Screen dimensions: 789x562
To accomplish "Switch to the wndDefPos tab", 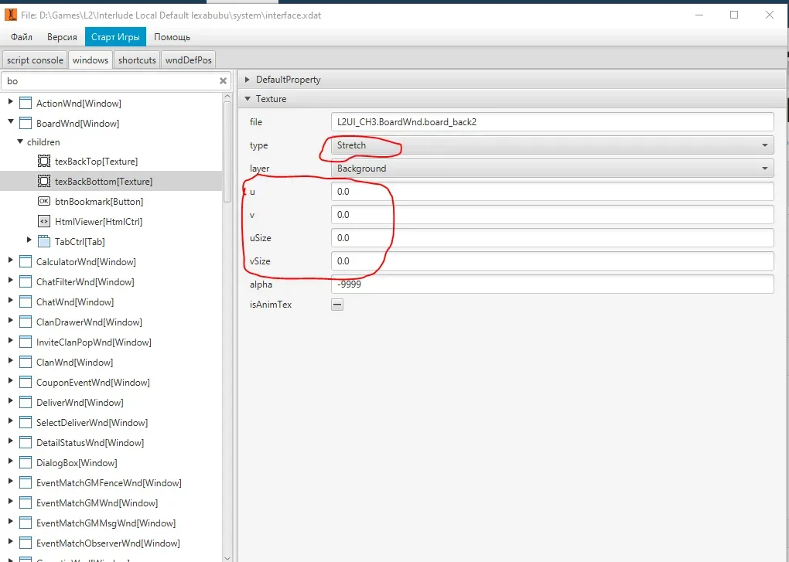I will click(189, 60).
